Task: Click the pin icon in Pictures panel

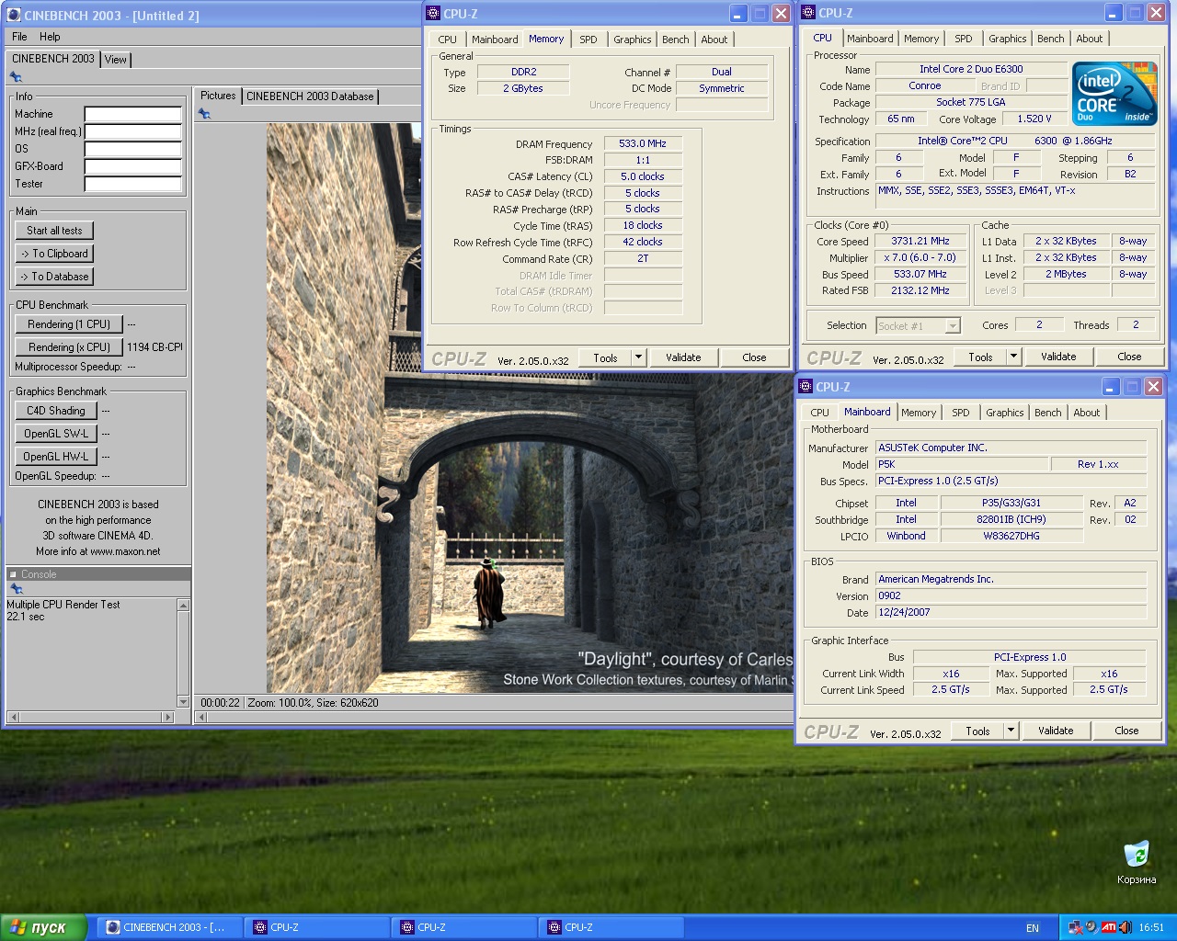Action: (x=204, y=114)
